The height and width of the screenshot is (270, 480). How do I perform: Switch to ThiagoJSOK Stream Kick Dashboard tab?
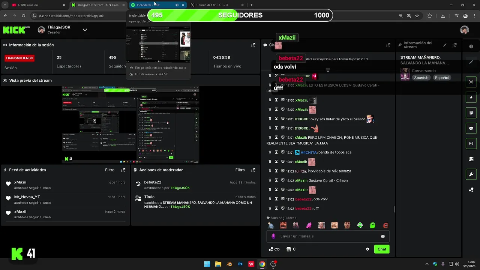[x=98, y=5]
